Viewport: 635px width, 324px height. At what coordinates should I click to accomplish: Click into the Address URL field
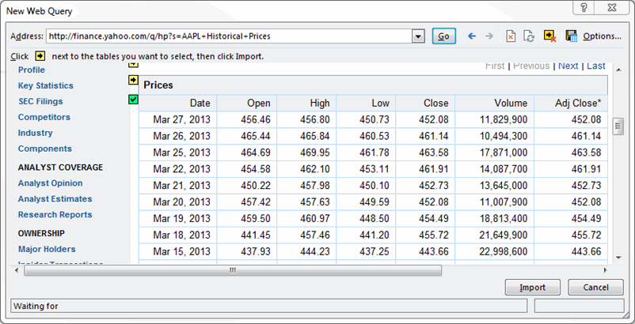point(229,36)
